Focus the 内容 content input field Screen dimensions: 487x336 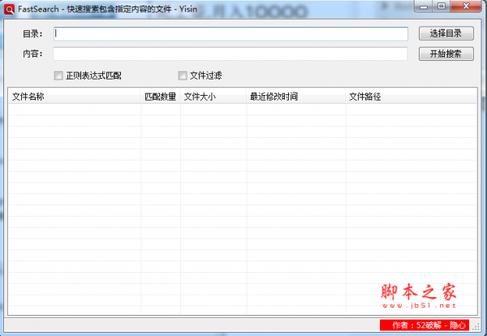click(231, 54)
